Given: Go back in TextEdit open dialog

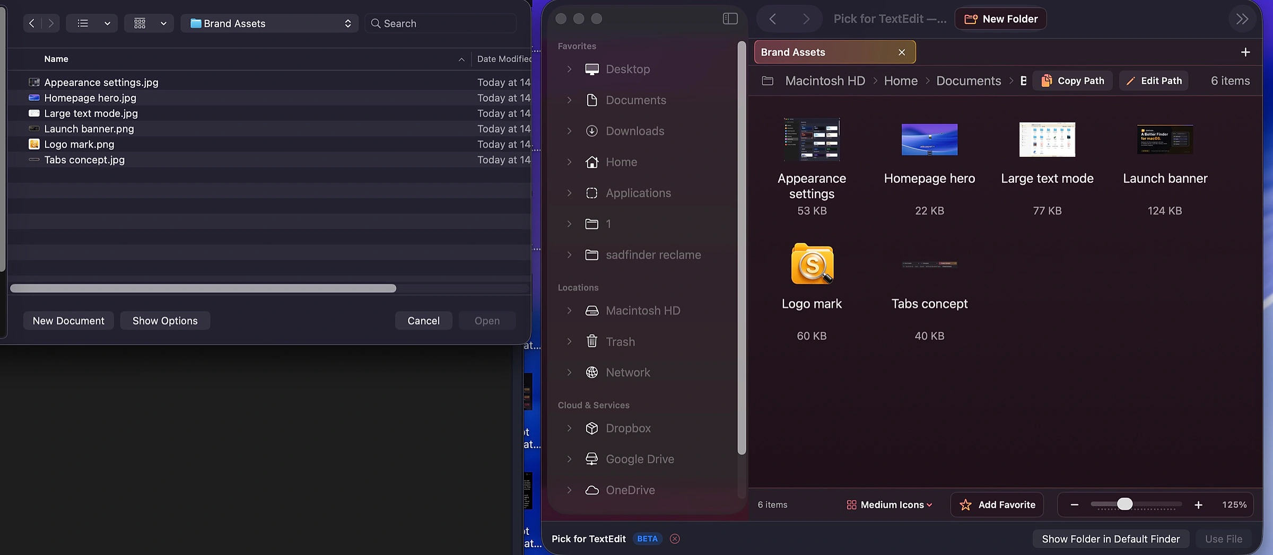Looking at the screenshot, I should [32, 23].
